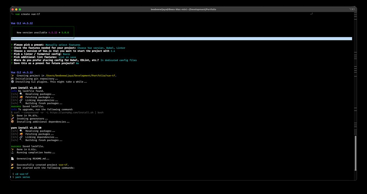Viewport: 367px width, 194px height.
Task: Click the yellow project path "/Users/beebeewijaya/Development/Portfolio/vue-tf"
Action: click(80, 76)
